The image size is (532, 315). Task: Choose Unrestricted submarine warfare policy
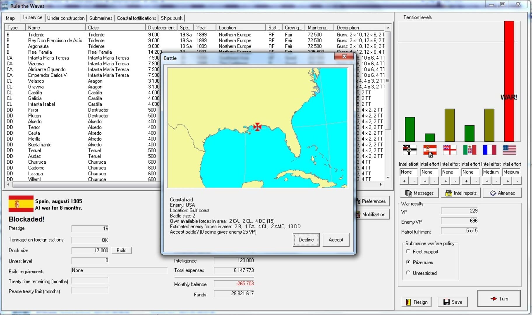(x=408, y=273)
